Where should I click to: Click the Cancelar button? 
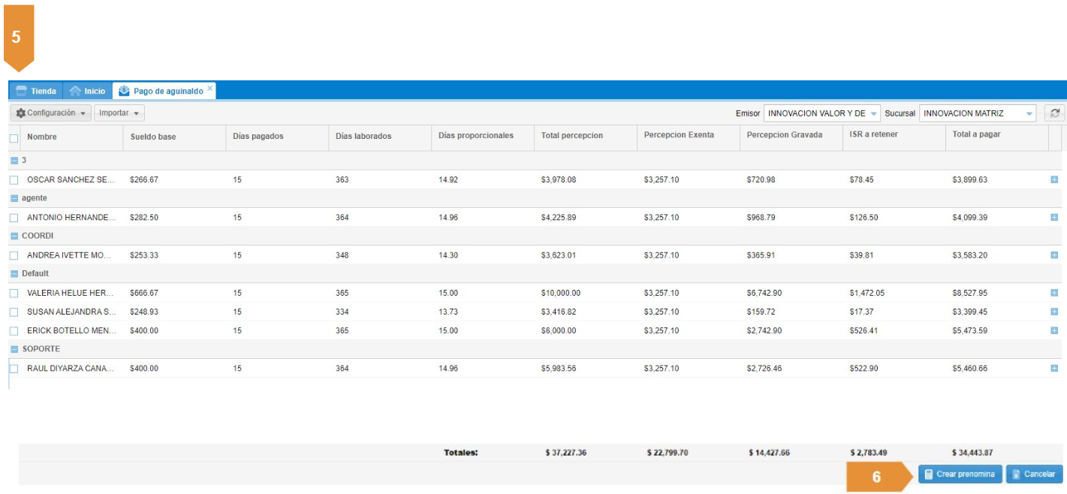pos(1034,474)
